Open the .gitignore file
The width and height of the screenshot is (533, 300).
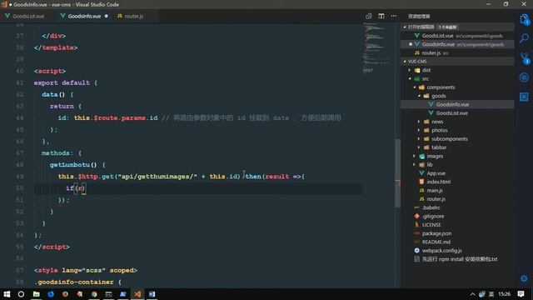[457, 216]
